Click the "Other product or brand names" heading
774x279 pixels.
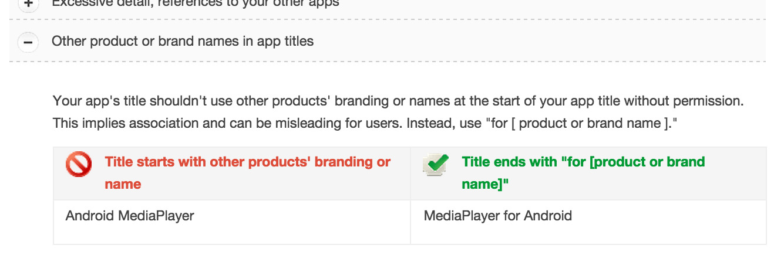[183, 42]
